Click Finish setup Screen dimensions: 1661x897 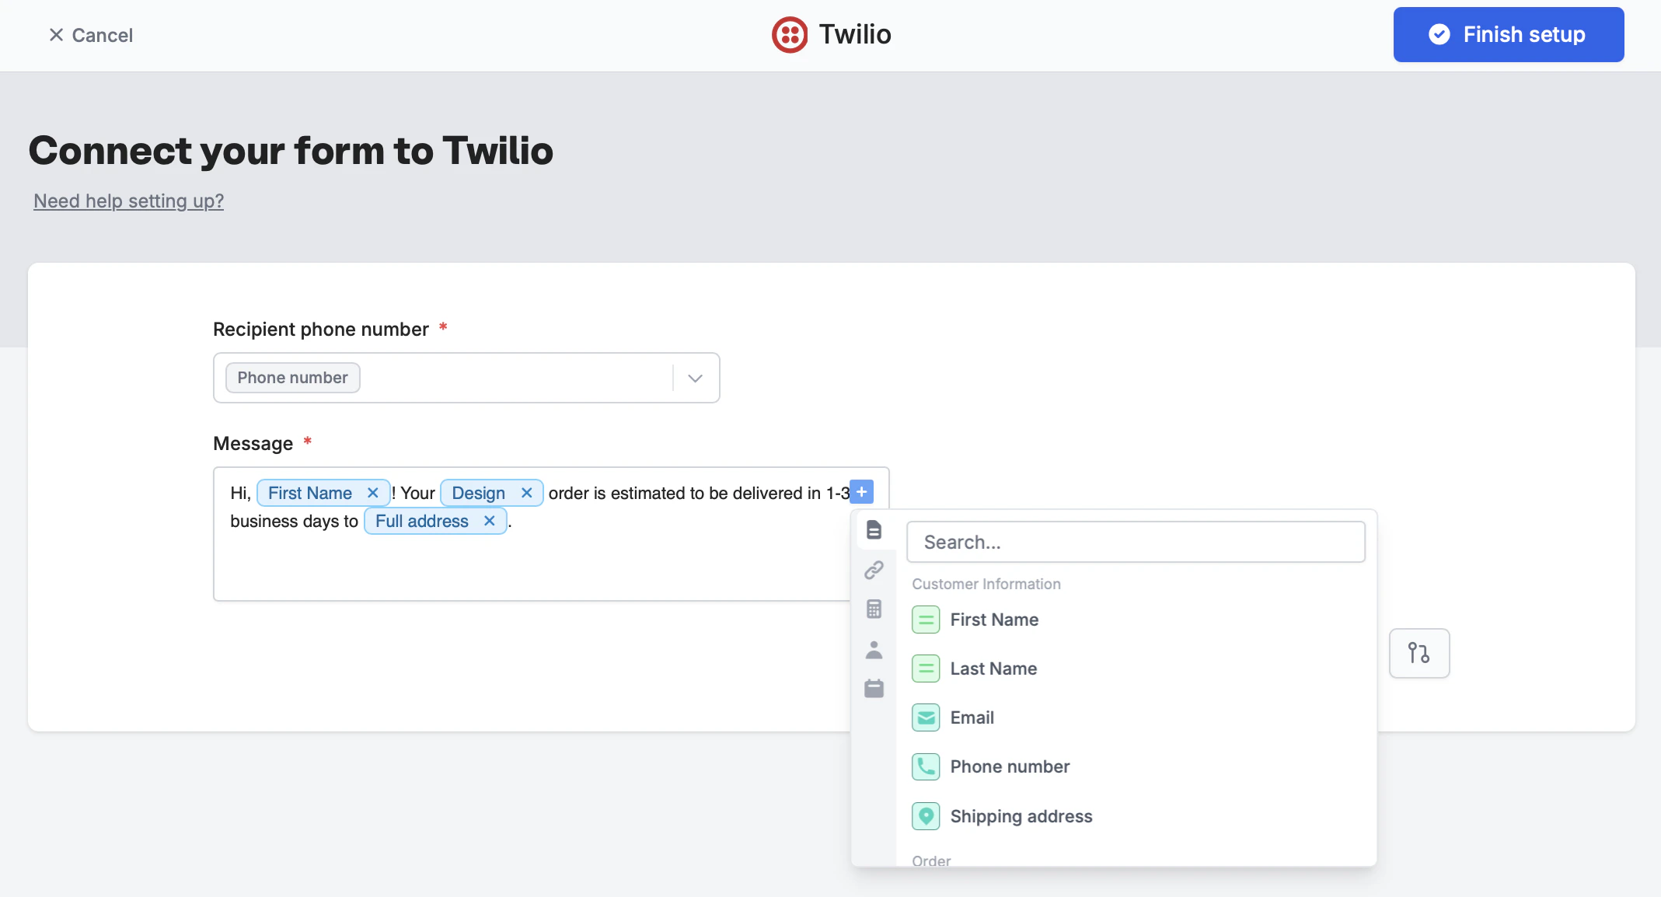click(x=1507, y=34)
